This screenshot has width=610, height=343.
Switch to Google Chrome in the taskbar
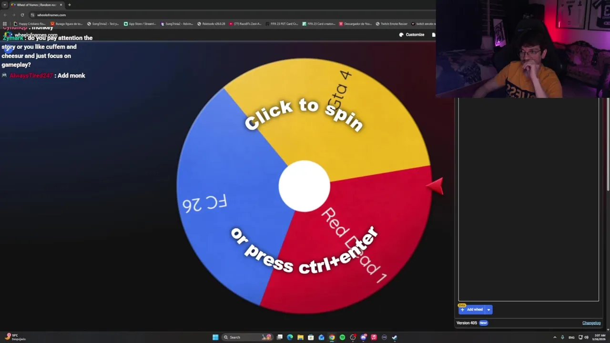pos(332,337)
